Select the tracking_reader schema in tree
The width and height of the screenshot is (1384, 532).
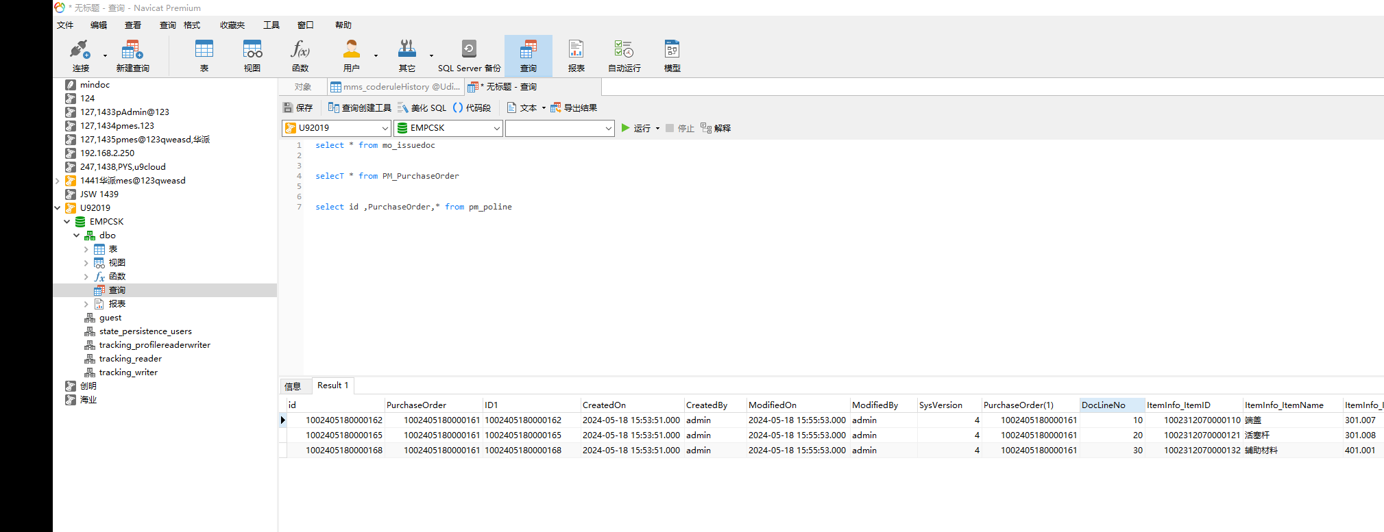pyautogui.click(x=130, y=359)
